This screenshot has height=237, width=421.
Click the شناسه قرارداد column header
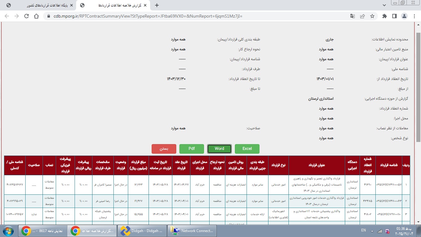pos(389,165)
